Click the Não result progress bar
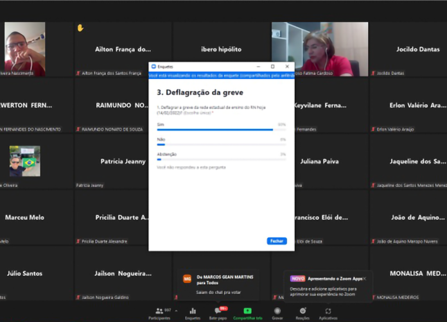447x322 pixels. pos(215,144)
